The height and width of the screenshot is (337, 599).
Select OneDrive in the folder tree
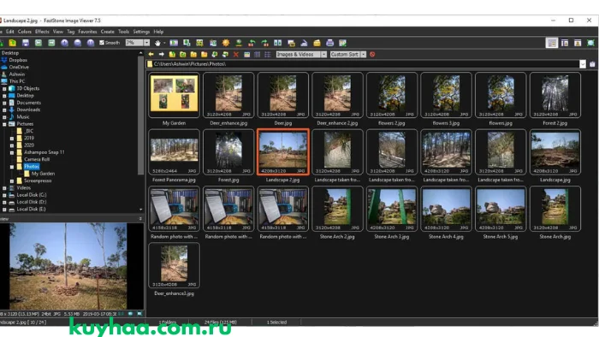19,68
